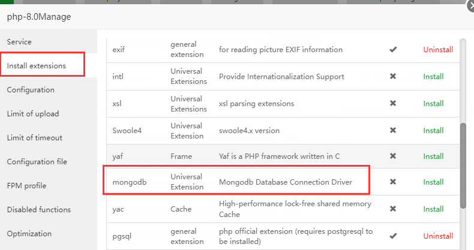
Task: Switch to Install extensions tab
Action: [x=37, y=65]
